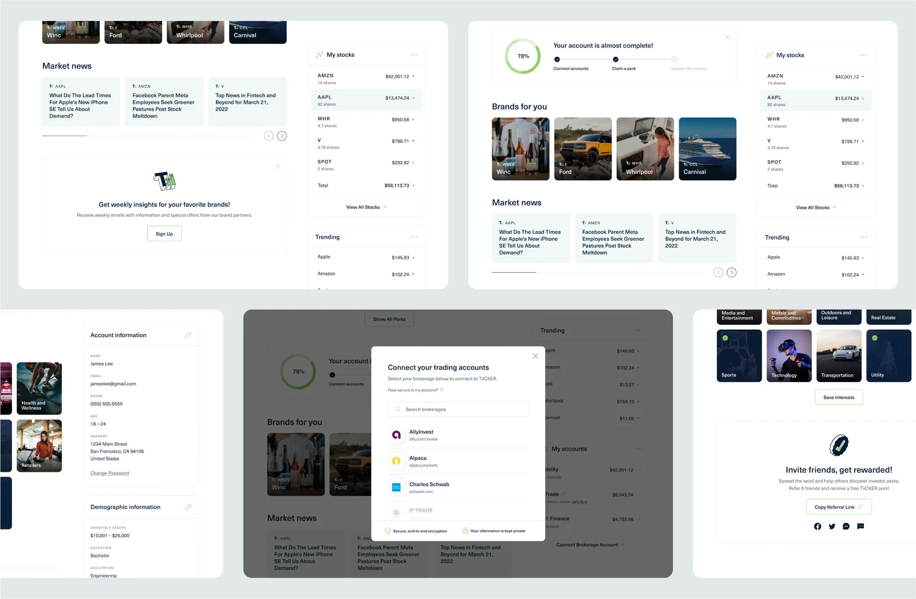Click the Messenger share icon
Viewport: 916px width, 599px height.
click(x=846, y=526)
